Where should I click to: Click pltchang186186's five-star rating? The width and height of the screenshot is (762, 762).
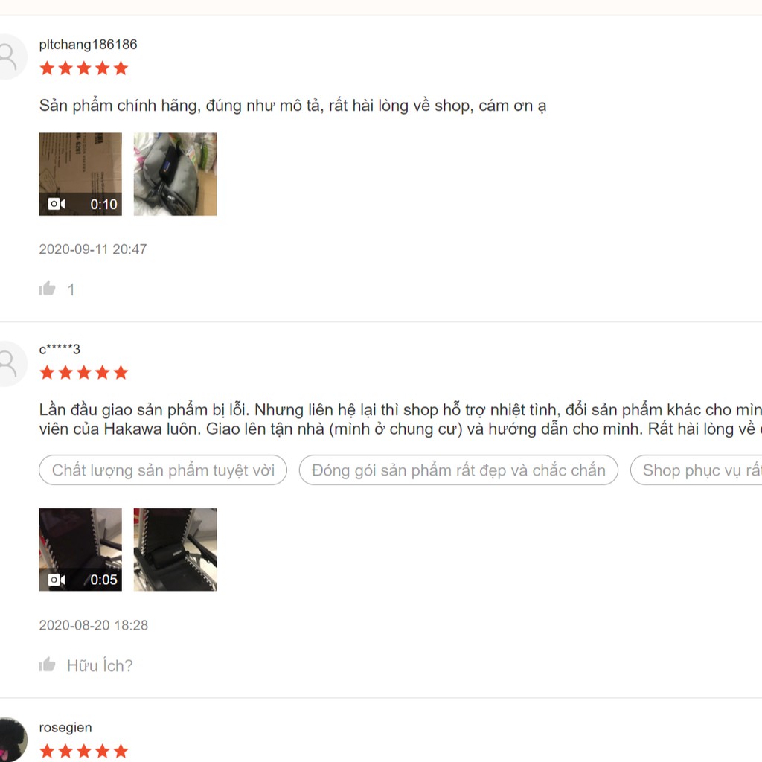(83, 68)
